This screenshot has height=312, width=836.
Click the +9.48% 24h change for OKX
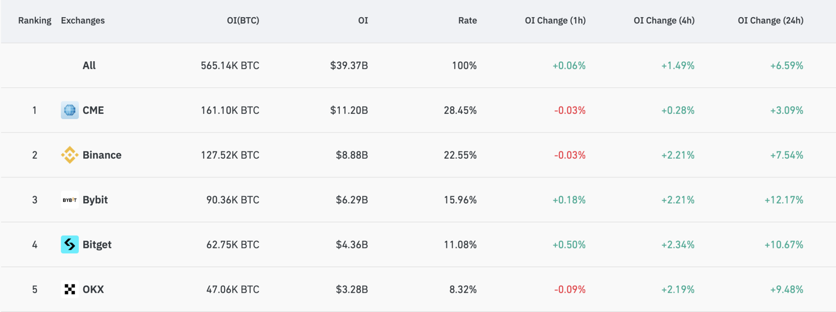[787, 289]
